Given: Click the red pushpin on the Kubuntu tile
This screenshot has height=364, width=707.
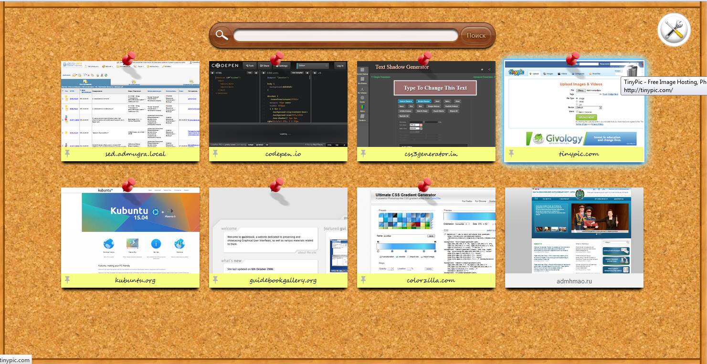Looking at the screenshot, I should 128,185.
